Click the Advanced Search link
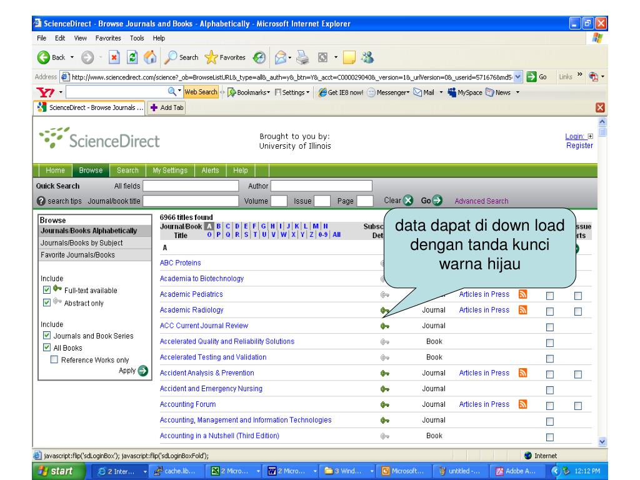640x480 pixels. (481, 201)
